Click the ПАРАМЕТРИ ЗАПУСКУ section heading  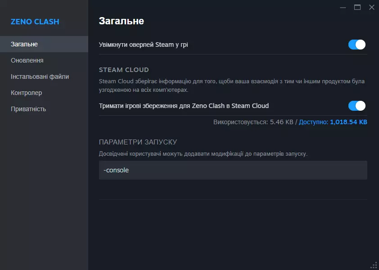tap(138, 142)
